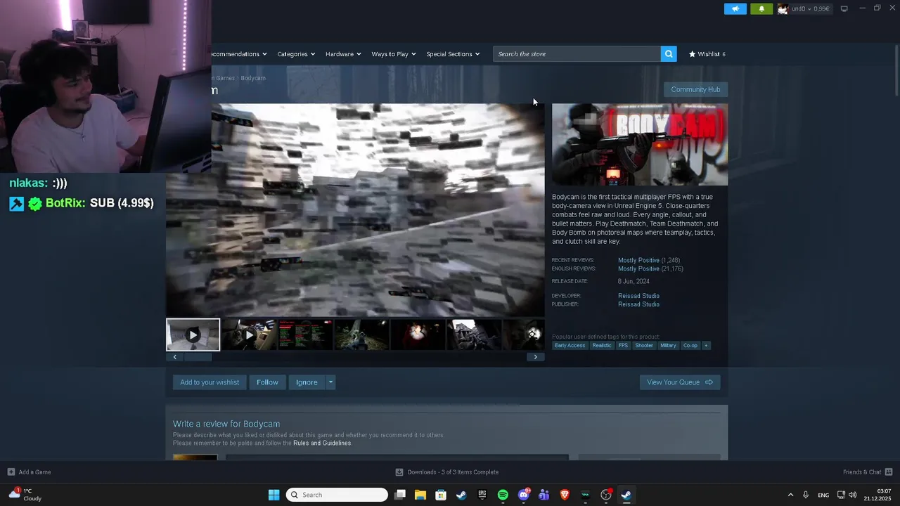Enter Big Picture mode via monitor icon
900x506 pixels.
[x=844, y=8]
